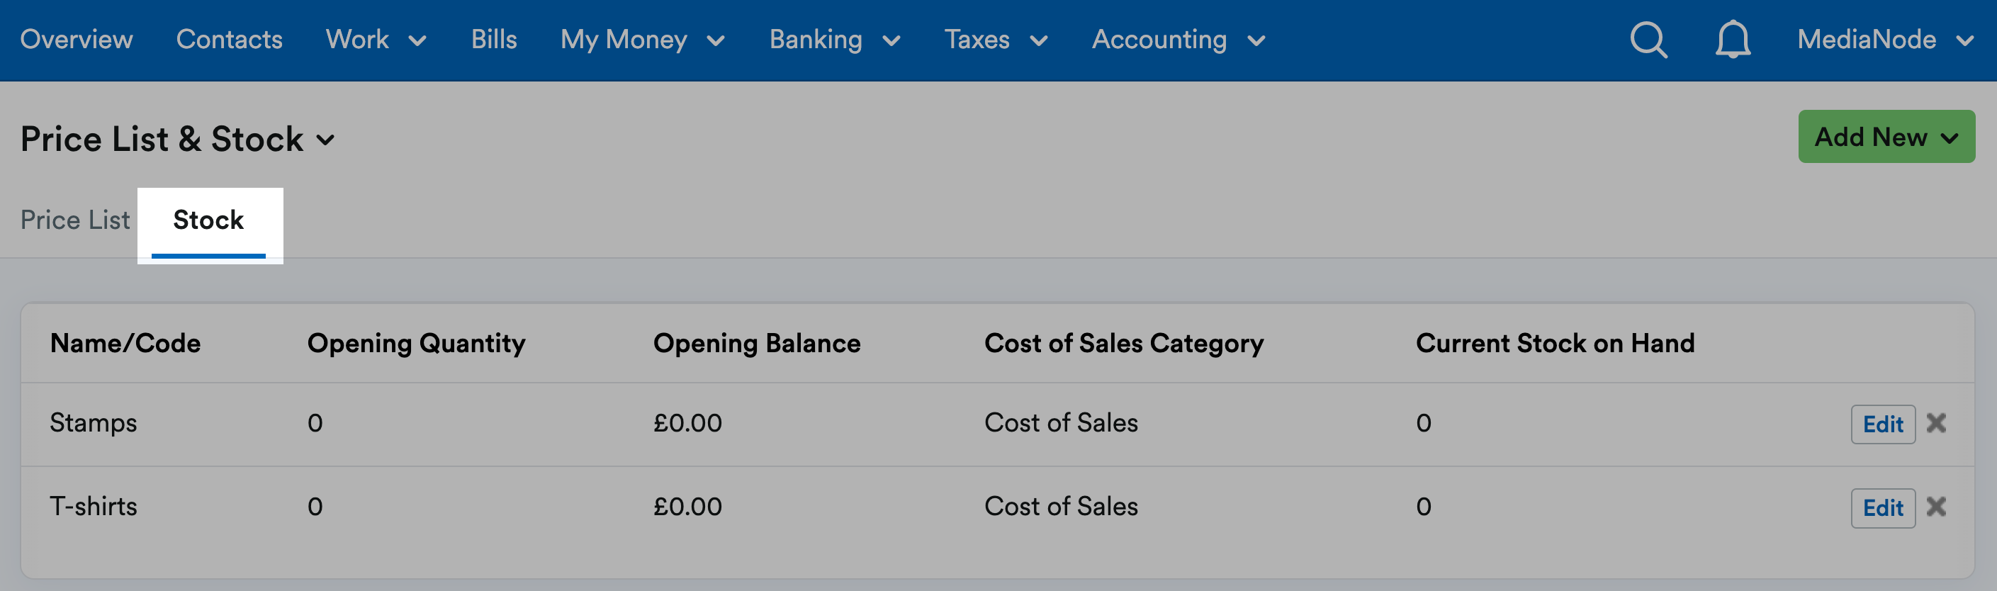Click the T-shirts item name
Screen dimensions: 1997x591
pos(93,507)
